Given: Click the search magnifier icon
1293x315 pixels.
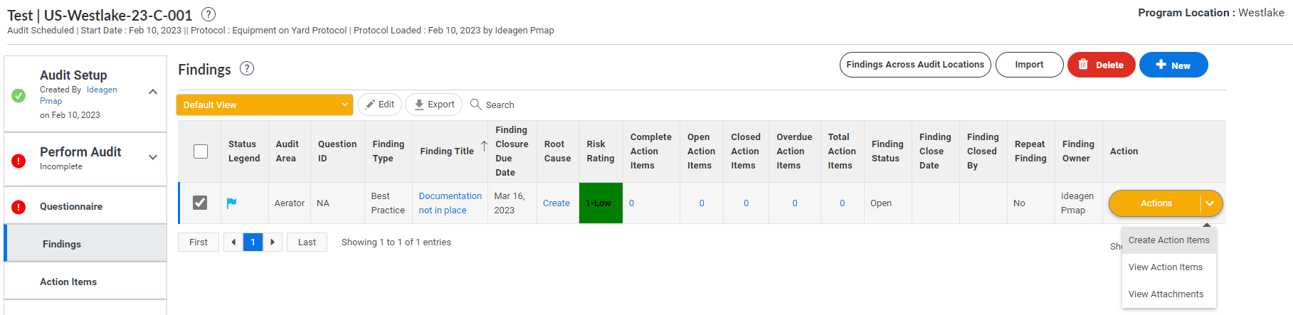Looking at the screenshot, I should (476, 105).
